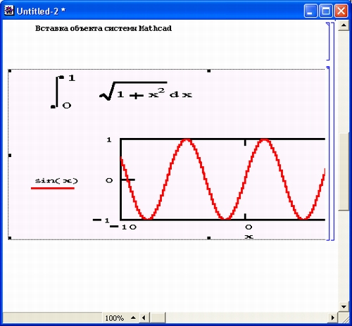Image resolution: width=352 pixels, height=326 pixels.
Task: Click the red sine curve plot
Action: [x=222, y=180]
